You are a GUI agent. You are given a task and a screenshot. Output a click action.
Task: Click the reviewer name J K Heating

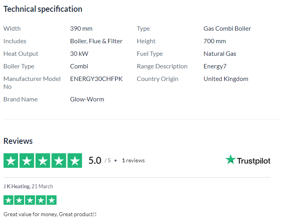tap(16, 187)
